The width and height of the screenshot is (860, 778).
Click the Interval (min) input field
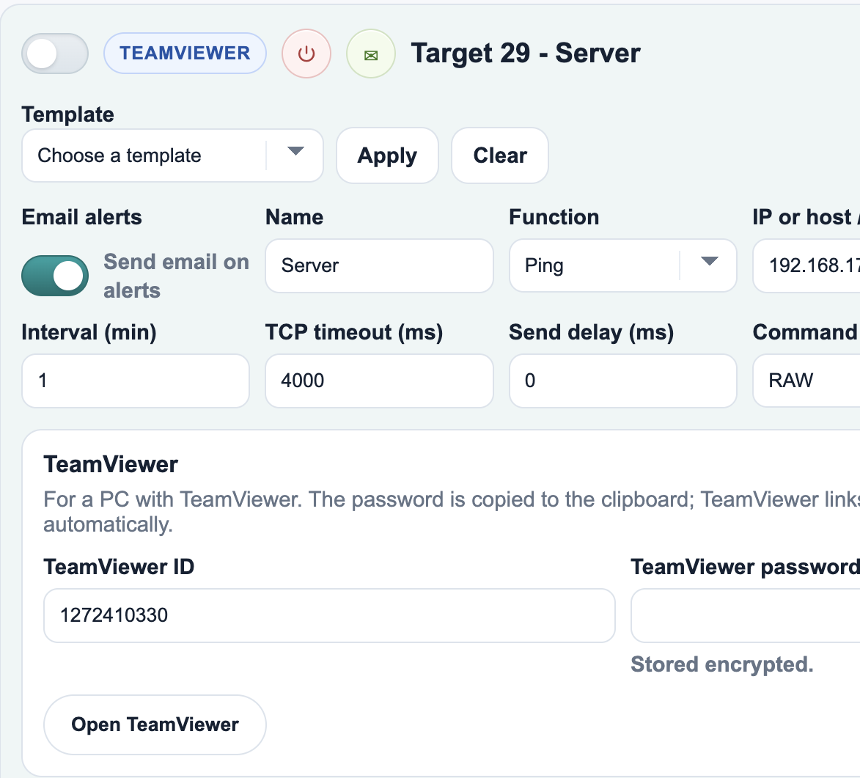click(136, 381)
